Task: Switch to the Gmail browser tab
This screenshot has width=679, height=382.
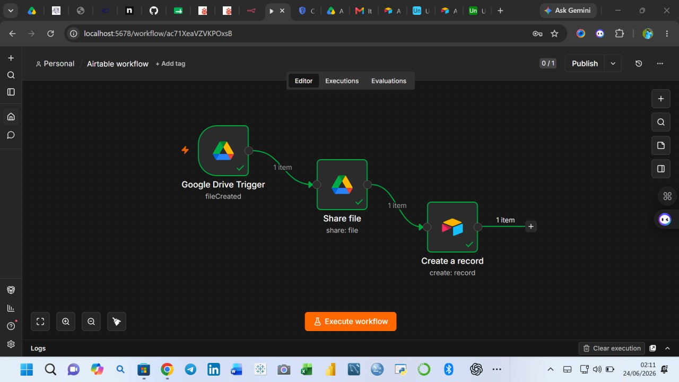Action: point(363,11)
